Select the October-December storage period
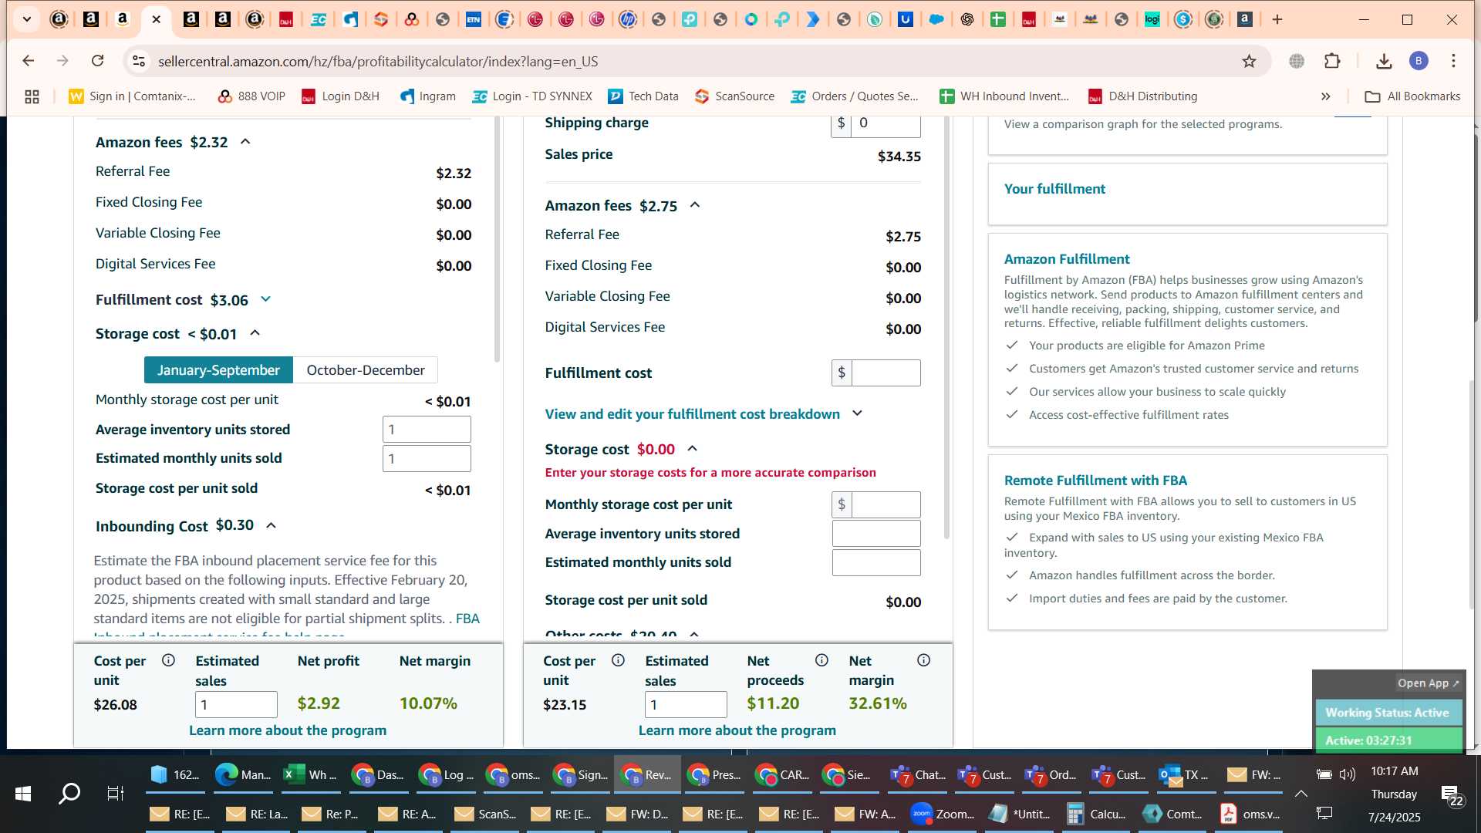This screenshot has height=833, width=1481. [366, 370]
